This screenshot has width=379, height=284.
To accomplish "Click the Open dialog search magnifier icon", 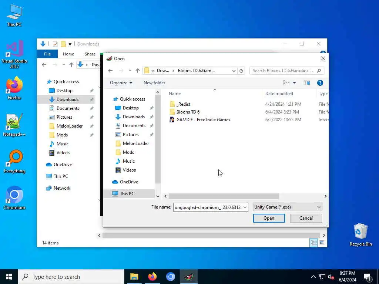I will pos(319,71).
